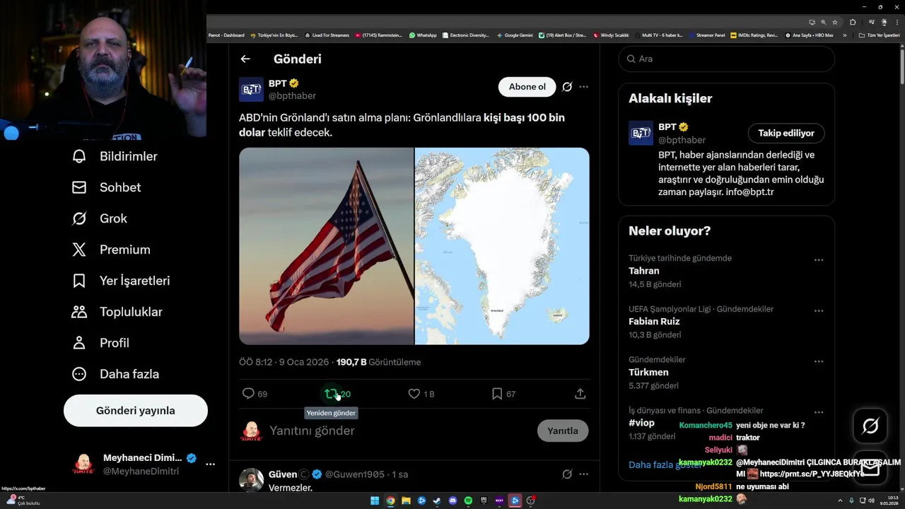Click the Yeniden gönder repost icon
Screen dimensions: 905x509
[331, 394]
